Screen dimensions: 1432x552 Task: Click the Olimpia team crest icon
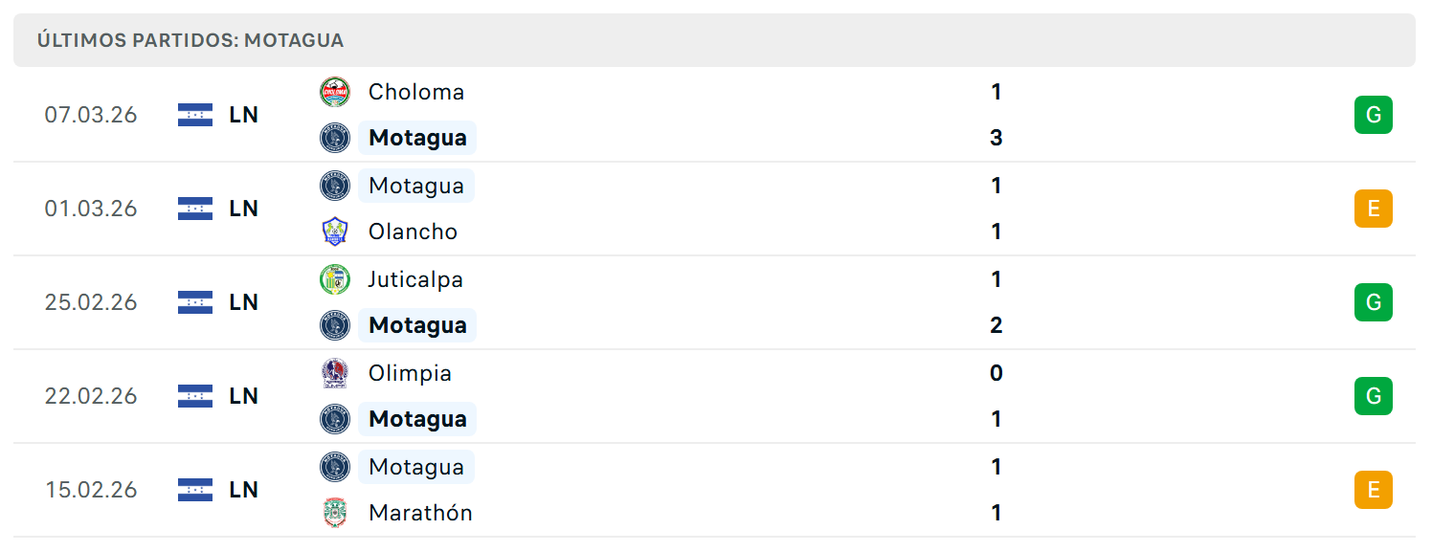335,373
